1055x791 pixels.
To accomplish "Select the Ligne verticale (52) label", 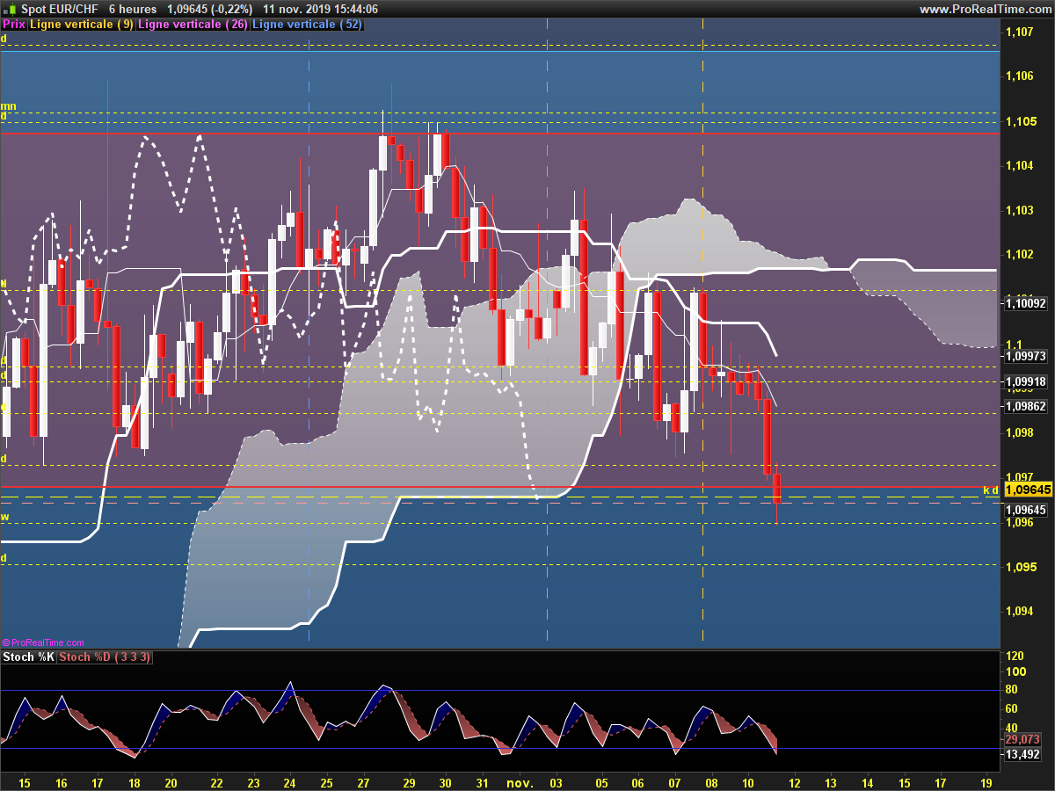I will pos(307,25).
